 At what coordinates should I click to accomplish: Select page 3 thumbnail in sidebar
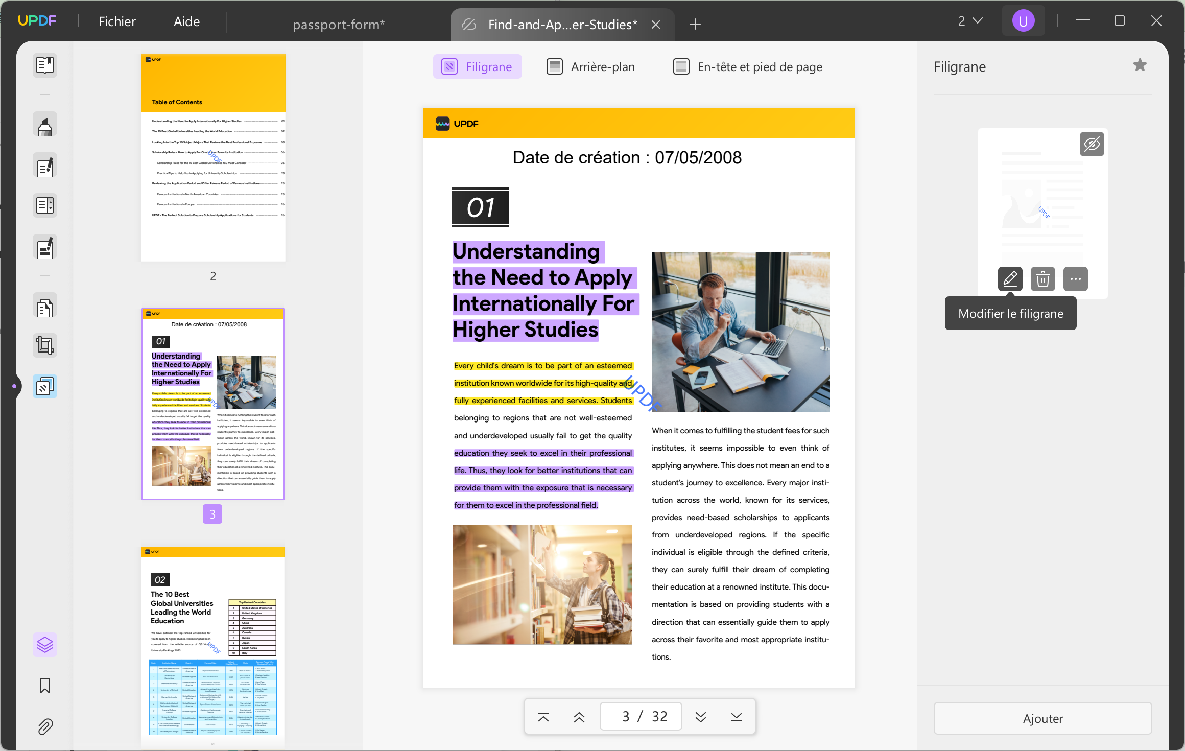point(212,404)
